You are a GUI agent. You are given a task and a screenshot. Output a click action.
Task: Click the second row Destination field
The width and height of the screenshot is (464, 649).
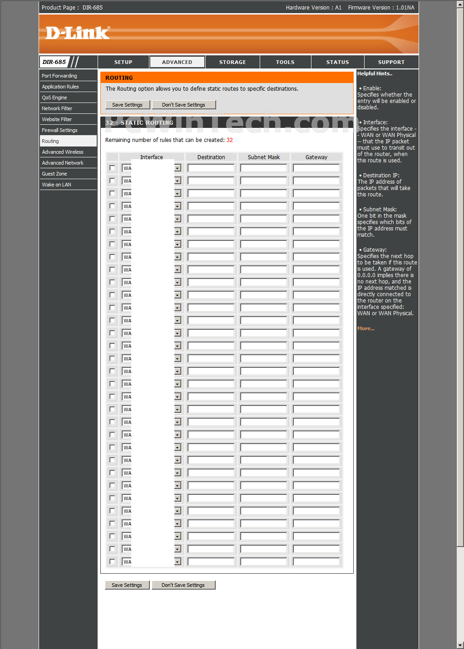coord(211,181)
